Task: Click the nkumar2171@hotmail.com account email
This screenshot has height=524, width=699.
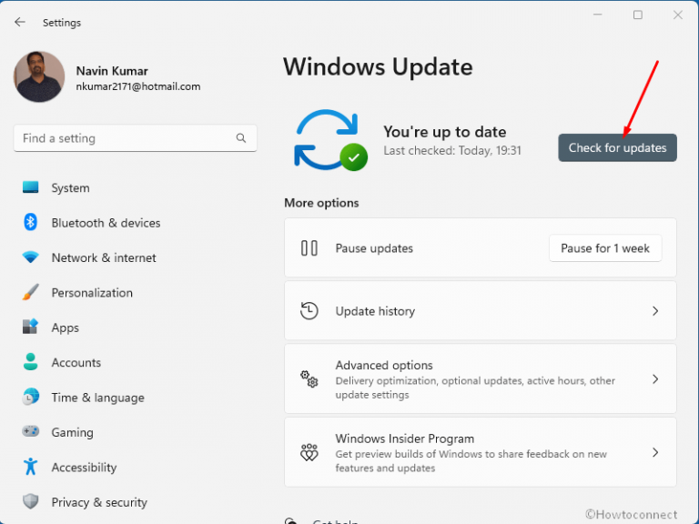Action: pyautogui.click(x=138, y=86)
